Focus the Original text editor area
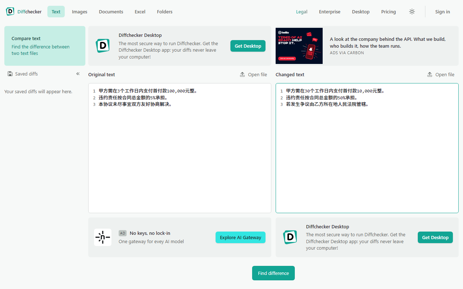This screenshot has width=463, height=289. [x=180, y=148]
